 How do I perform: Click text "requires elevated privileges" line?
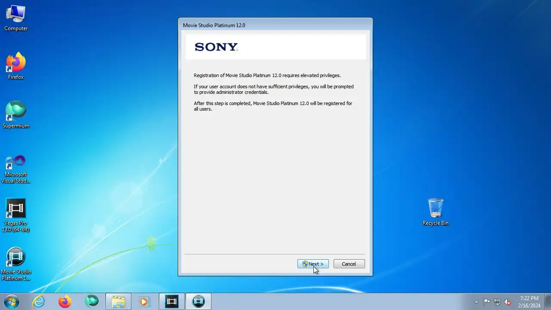click(x=267, y=75)
